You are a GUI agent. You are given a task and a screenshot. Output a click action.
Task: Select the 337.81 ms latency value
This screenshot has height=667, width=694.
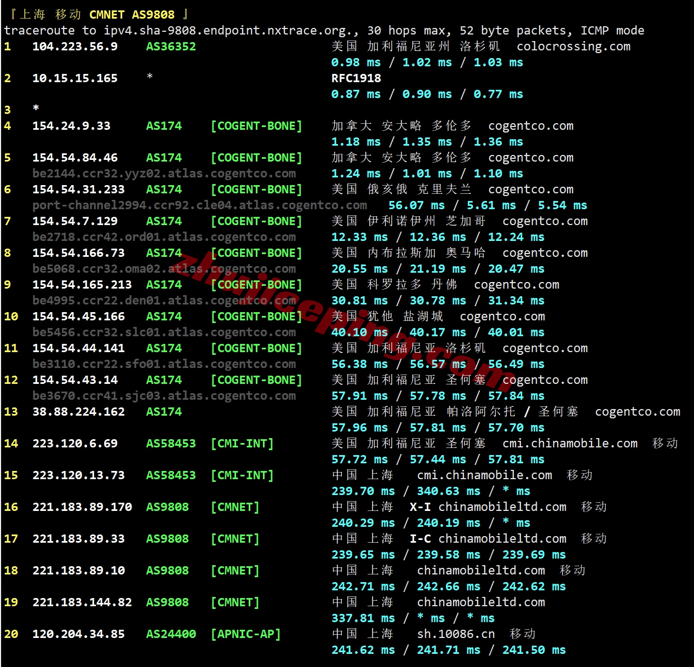click(363, 618)
